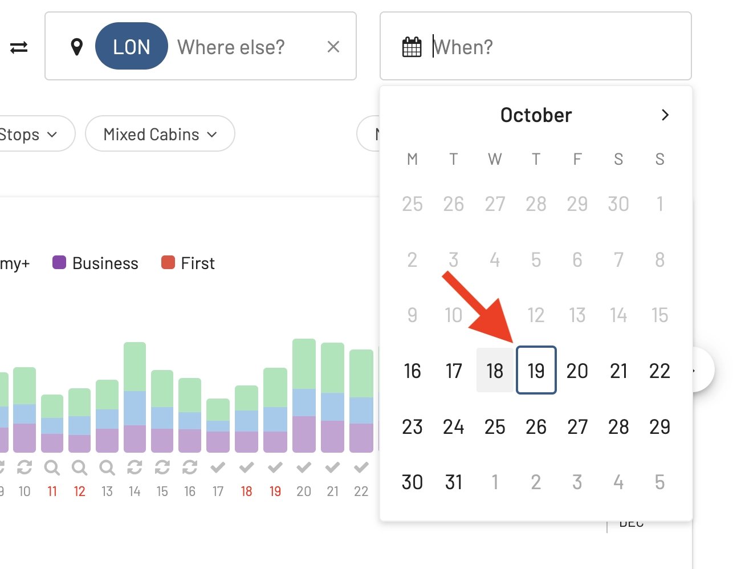Click the calendar icon in the When field

[412, 47]
